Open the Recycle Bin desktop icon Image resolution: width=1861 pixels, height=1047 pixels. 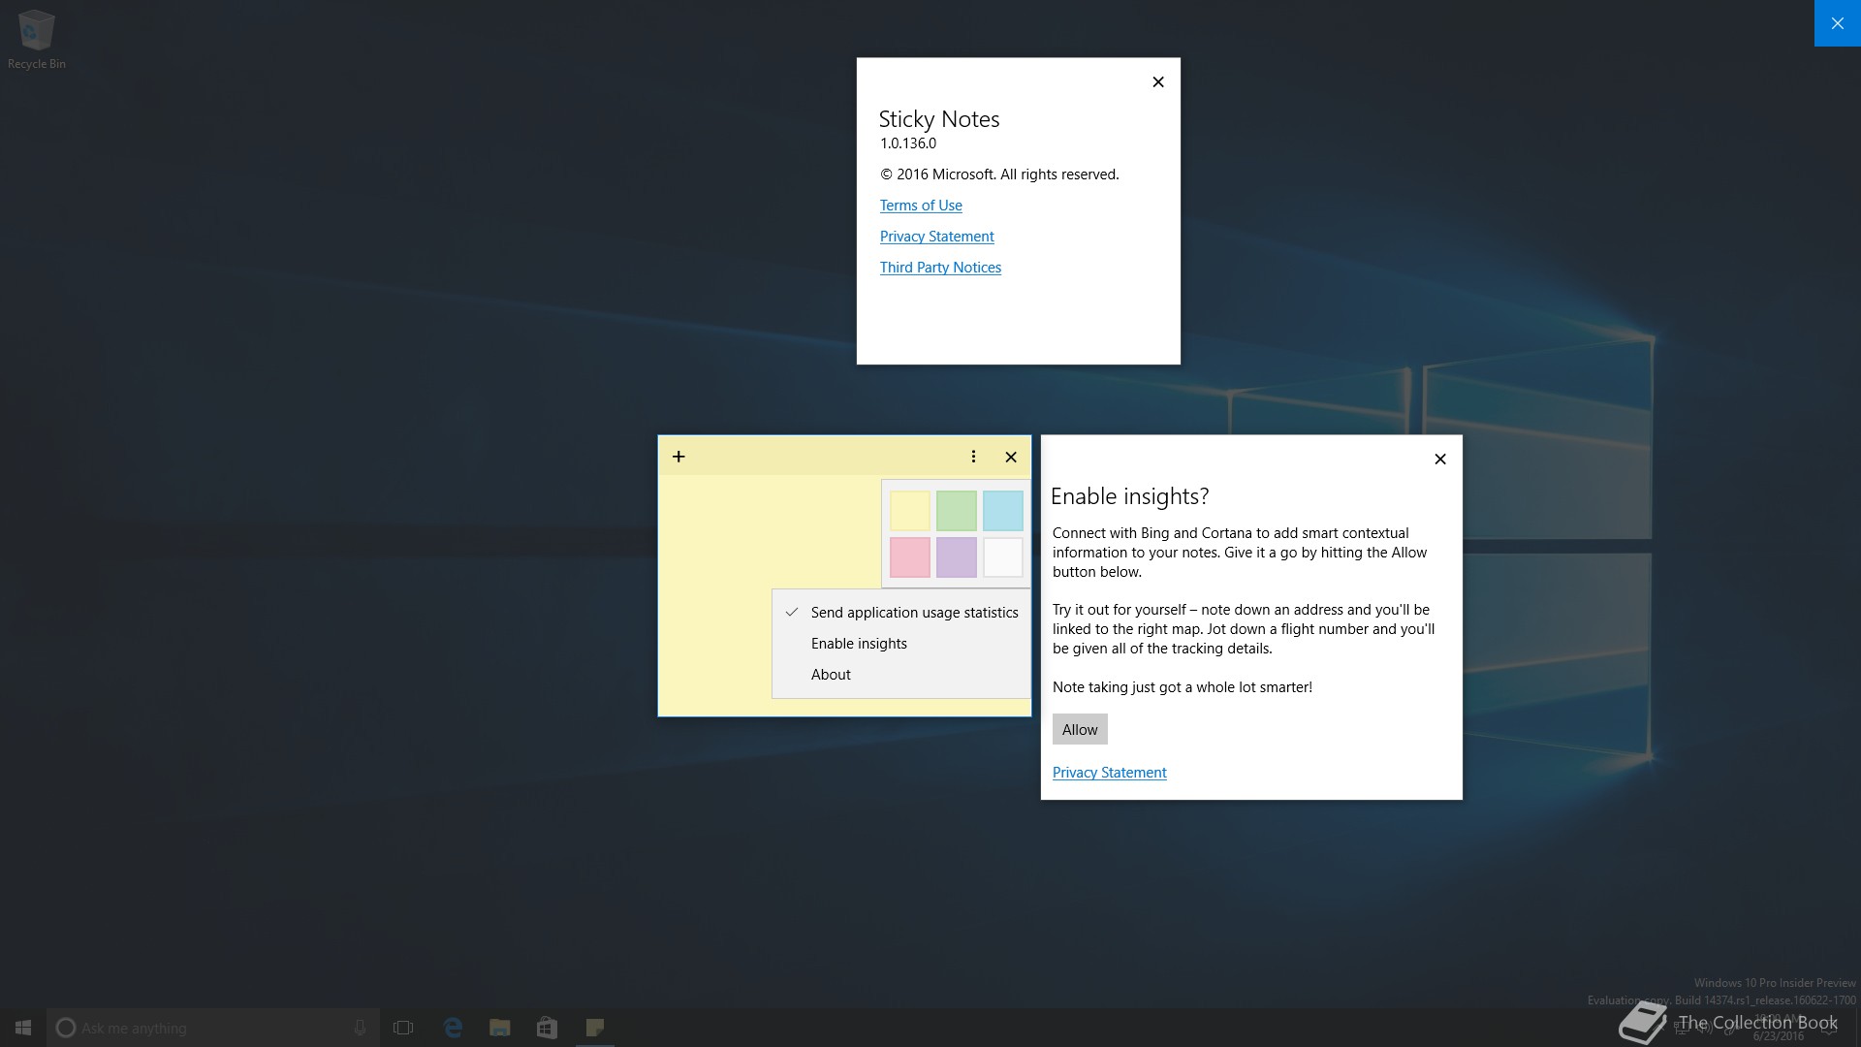(37, 39)
